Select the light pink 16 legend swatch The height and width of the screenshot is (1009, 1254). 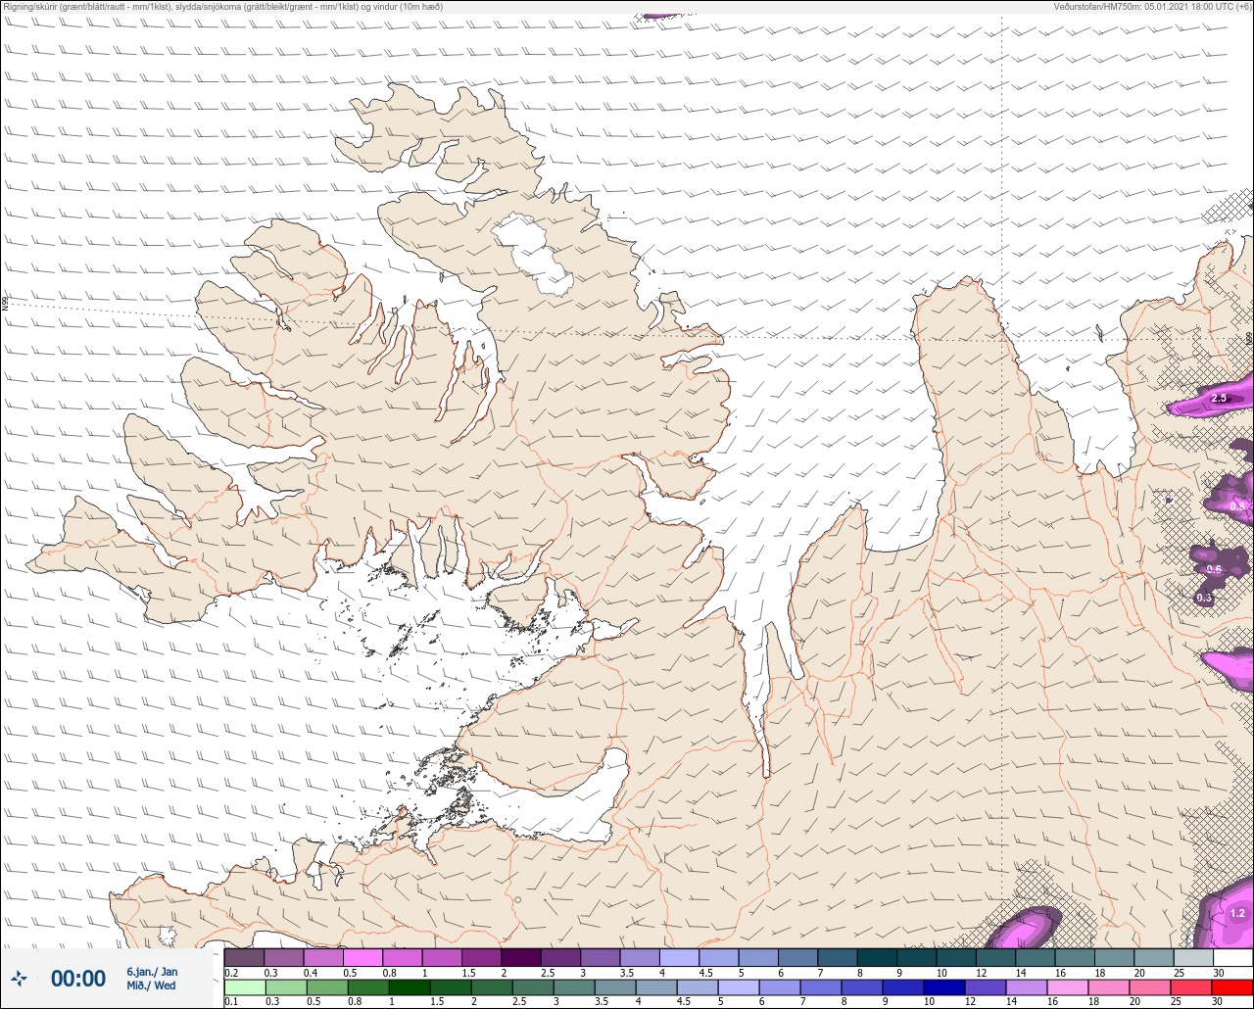pyautogui.click(x=1067, y=987)
